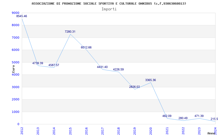Screen dimensions: 218x136
Task: Click the y-axis value 1000
Action: 16,112
